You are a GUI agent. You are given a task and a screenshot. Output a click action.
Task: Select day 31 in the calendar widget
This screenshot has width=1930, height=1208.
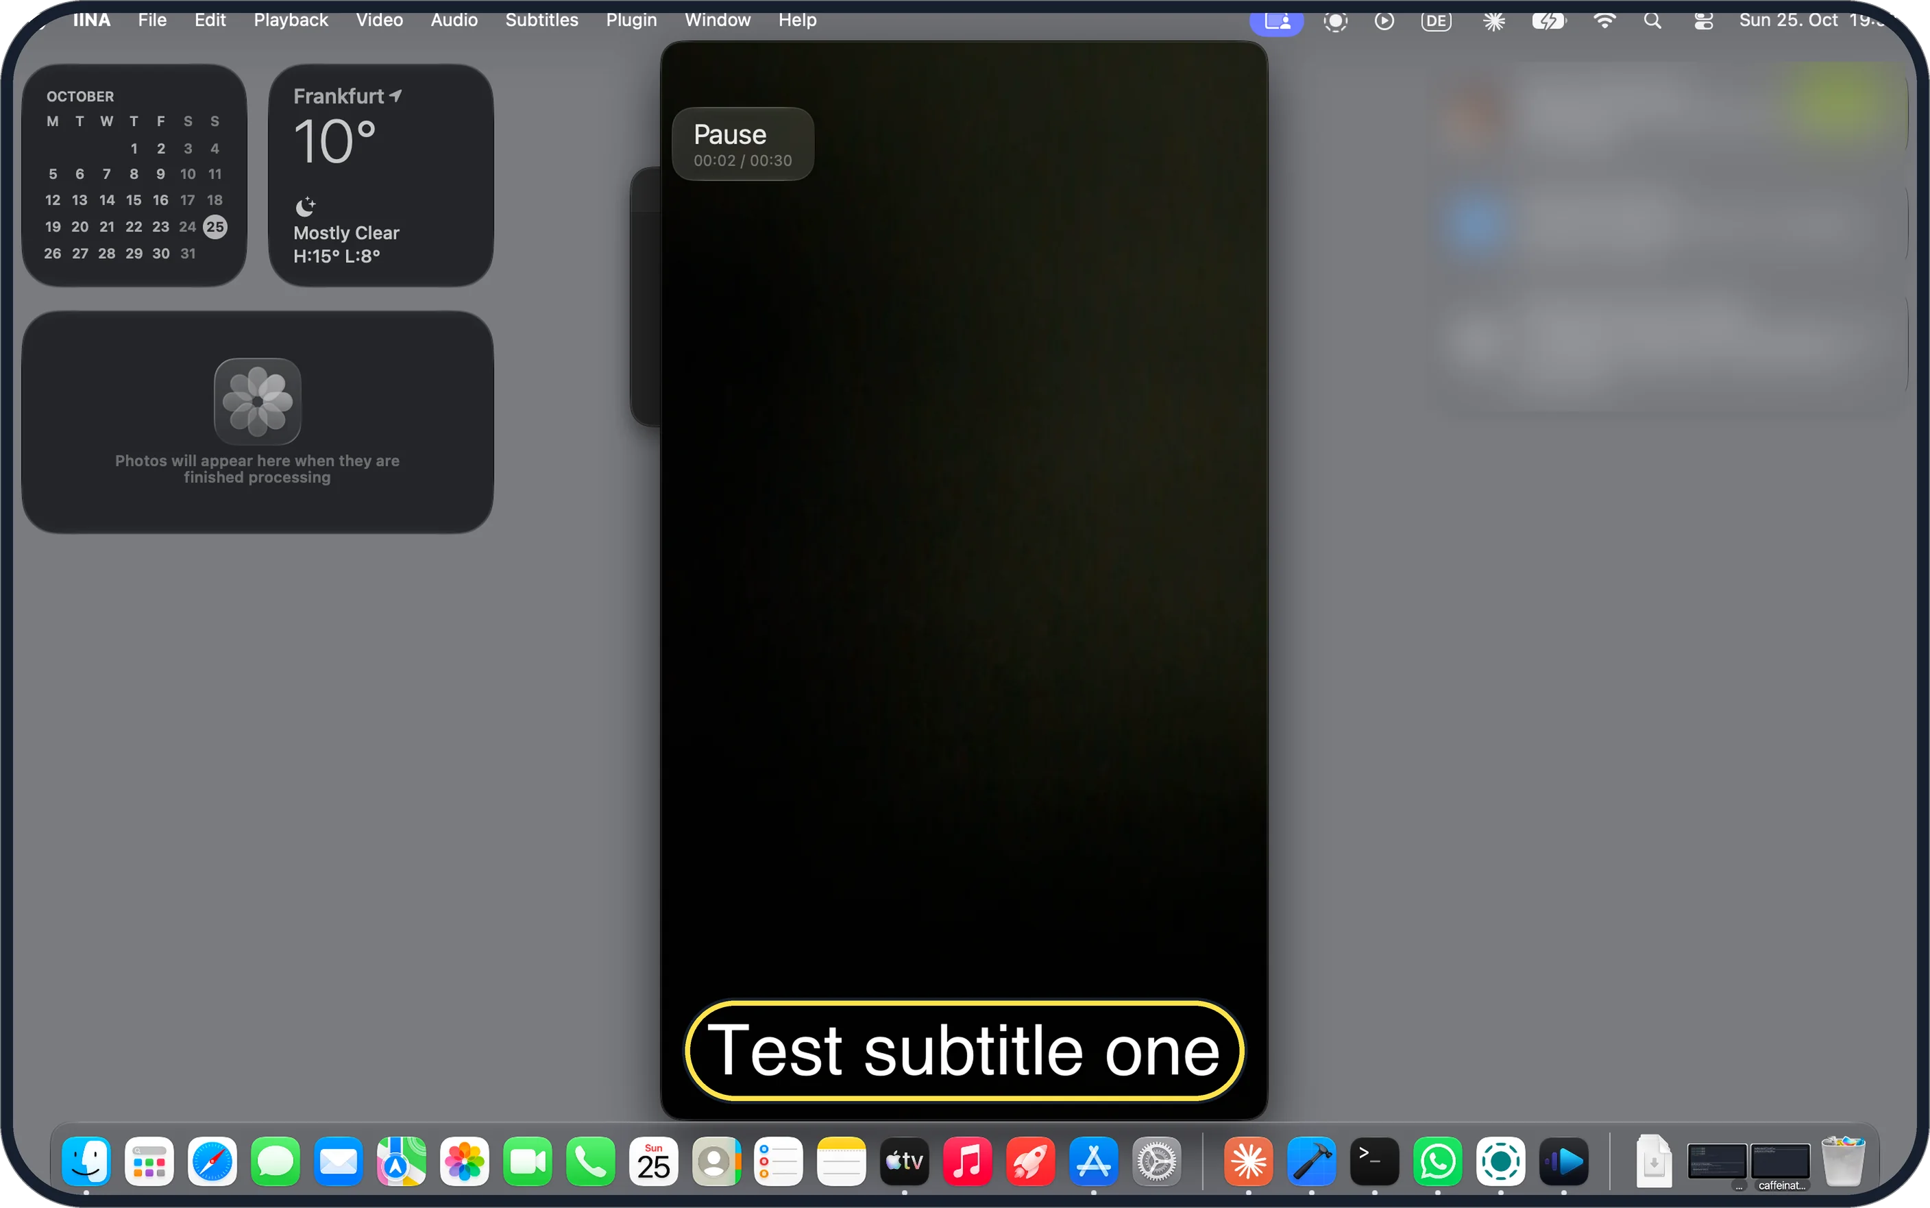click(188, 253)
